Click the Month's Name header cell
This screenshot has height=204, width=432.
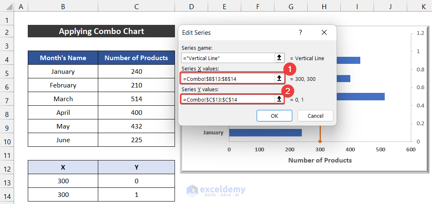click(x=63, y=58)
